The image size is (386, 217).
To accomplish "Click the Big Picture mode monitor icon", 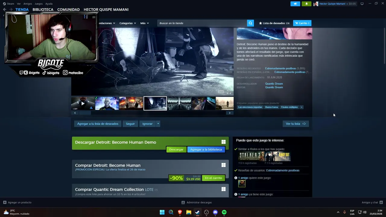I will (362, 4).
